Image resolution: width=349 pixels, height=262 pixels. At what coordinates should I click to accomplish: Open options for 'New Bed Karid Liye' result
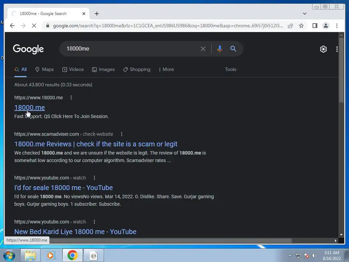coord(94,222)
